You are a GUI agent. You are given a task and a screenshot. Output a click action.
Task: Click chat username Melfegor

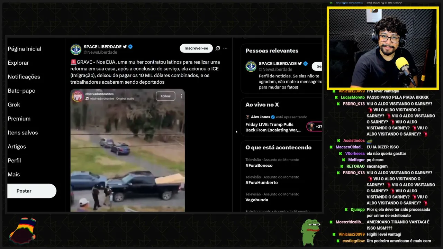point(356,160)
